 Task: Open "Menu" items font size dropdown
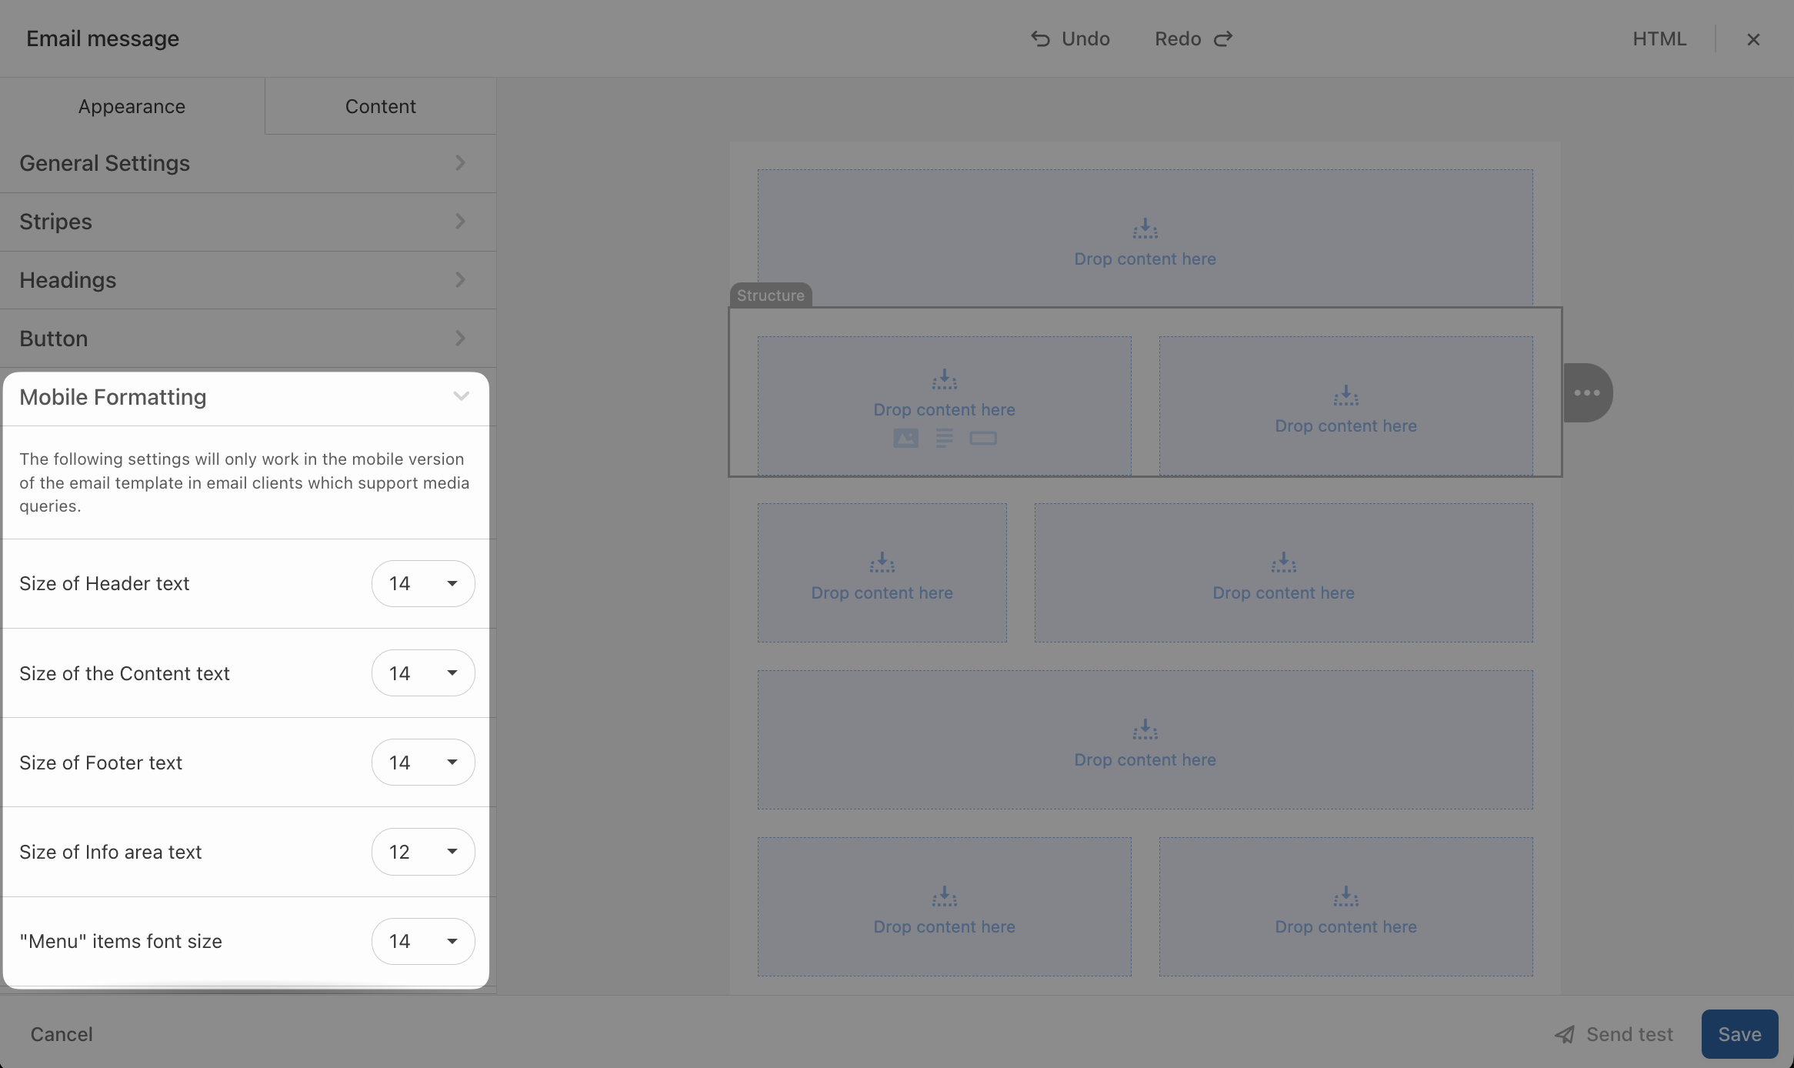pyautogui.click(x=423, y=941)
